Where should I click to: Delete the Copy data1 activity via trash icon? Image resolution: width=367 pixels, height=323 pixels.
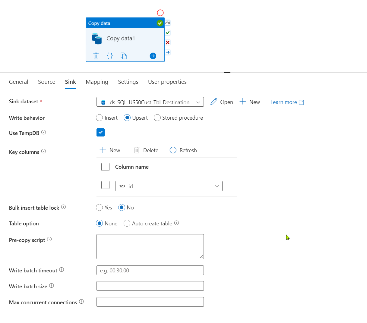point(96,55)
